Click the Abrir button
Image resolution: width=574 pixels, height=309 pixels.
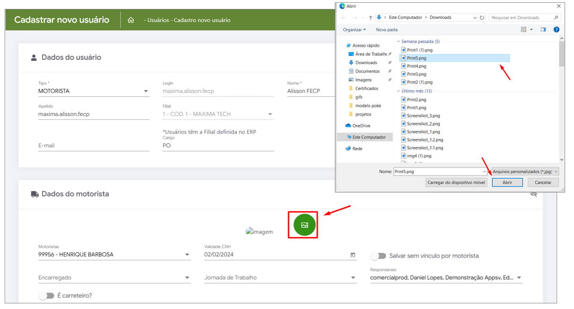tap(507, 183)
